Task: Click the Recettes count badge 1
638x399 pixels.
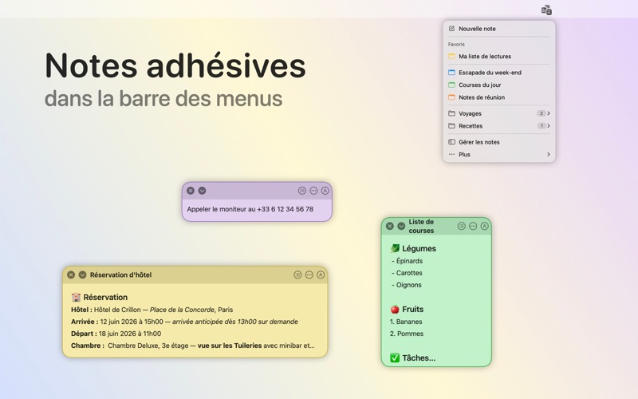Action: point(542,126)
